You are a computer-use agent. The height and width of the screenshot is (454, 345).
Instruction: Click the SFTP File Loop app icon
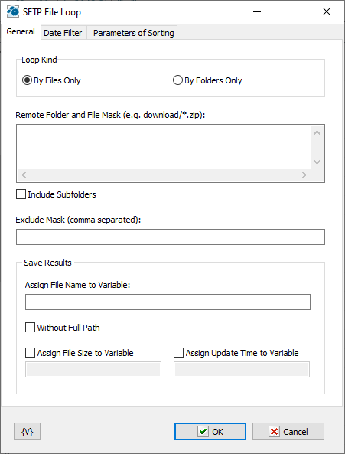tap(13, 12)
